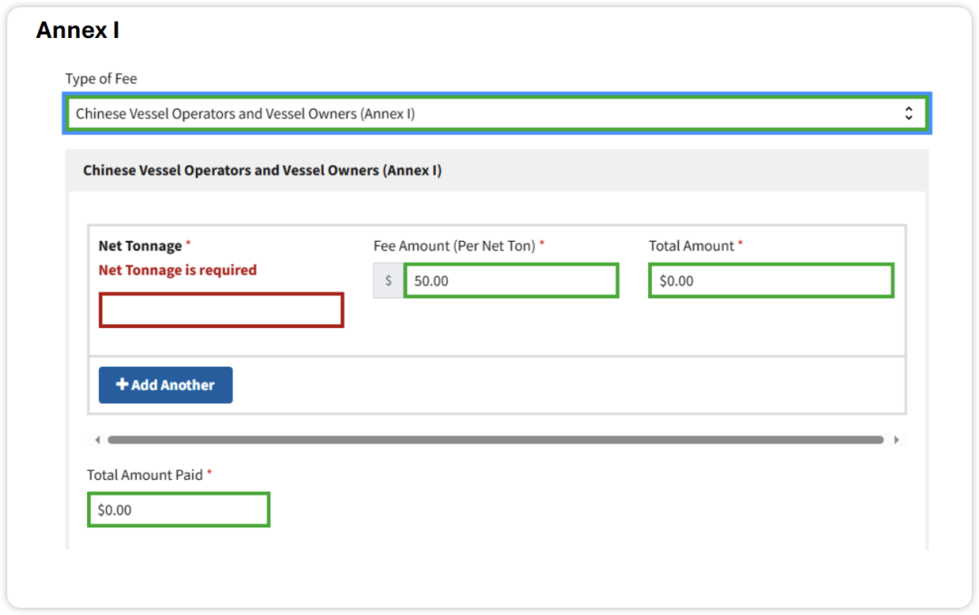
Task: Click the horizontal scrollbar thumb
Action: [495, 440]
